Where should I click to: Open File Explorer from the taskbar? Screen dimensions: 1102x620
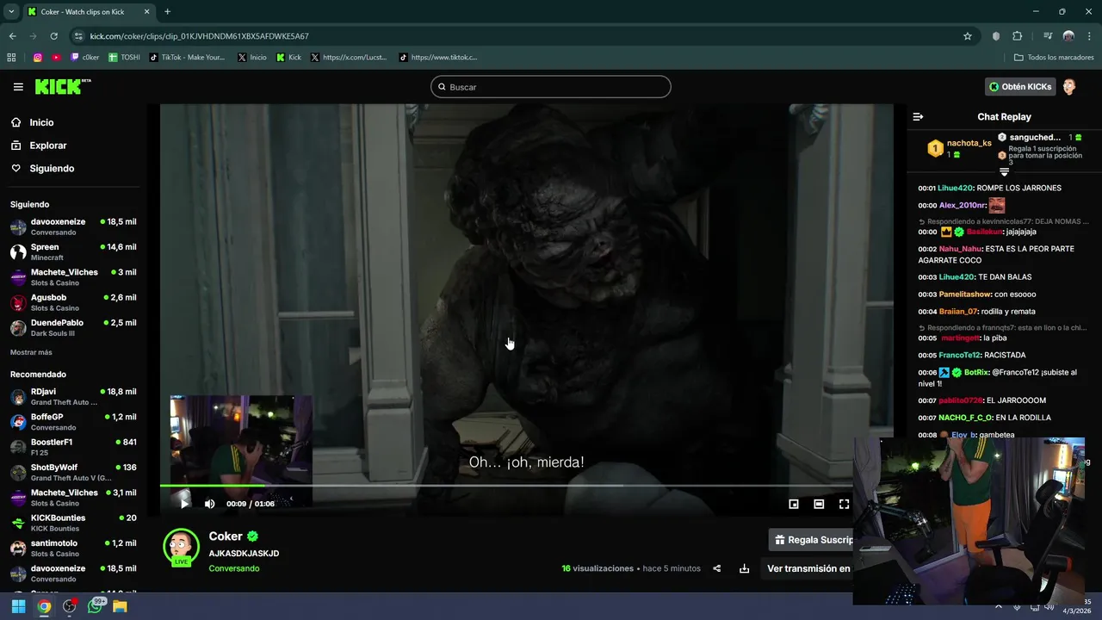pos(120,606)
